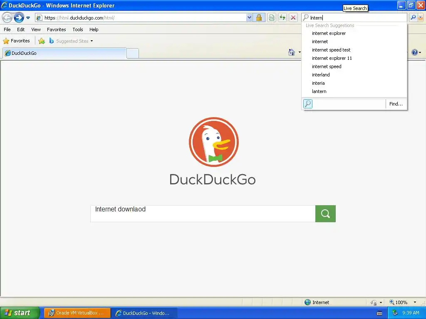Expand the zoom level dropdown arrow

pos(415,302)
